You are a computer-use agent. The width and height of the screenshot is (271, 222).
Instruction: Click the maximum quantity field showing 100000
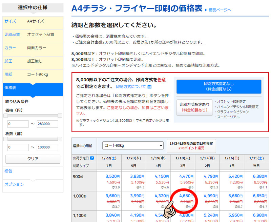tap(47, 147)
